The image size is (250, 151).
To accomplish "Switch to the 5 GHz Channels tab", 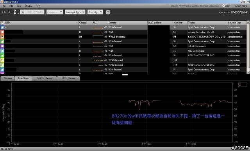I will [x=69, y=78].
